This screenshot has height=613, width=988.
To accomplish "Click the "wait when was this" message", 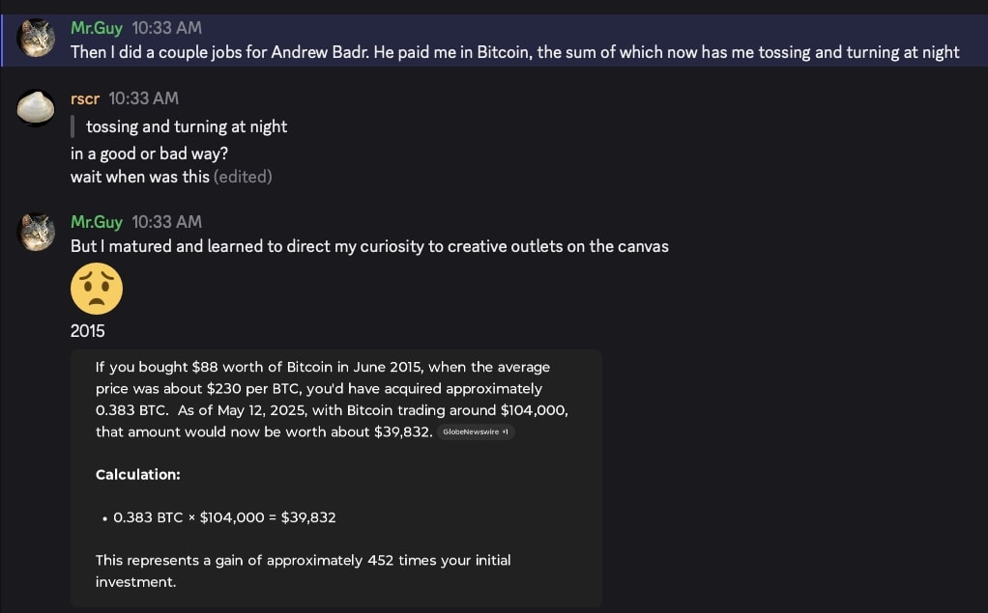I will [x=139, y=177].
